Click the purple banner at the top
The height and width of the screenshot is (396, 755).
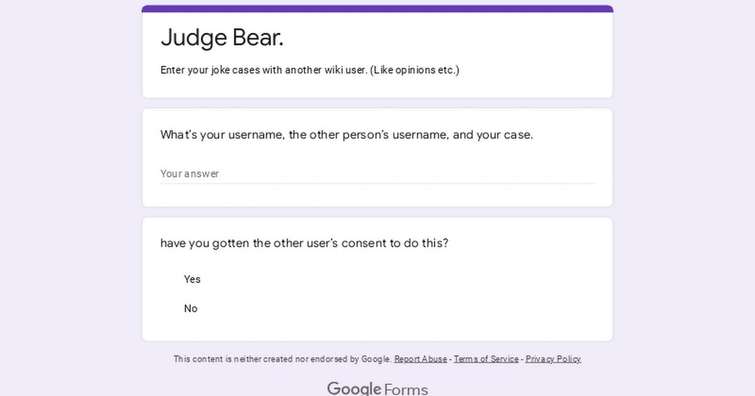[377, 8]
